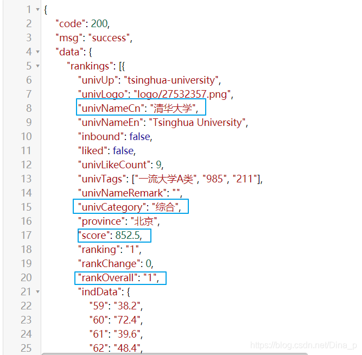The width and height of the screenshot is (362, 355).
Task: Click the "univNameEn": "Tsinghua University" line
Action: coord(163,123)
